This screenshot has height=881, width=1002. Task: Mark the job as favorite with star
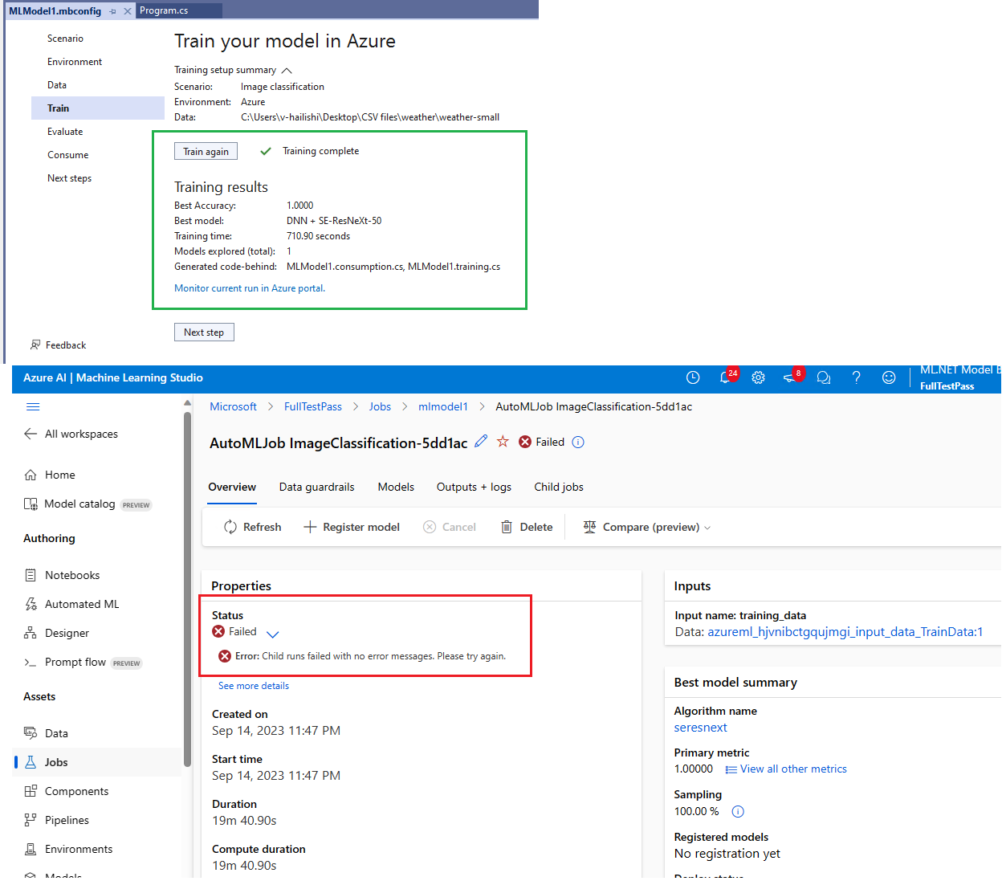point(503,442)
